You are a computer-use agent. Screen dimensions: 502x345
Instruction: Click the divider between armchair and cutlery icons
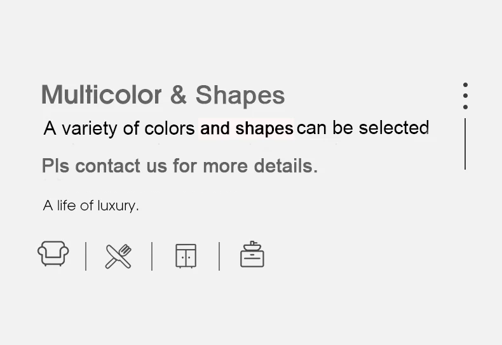[x=86, y=256]
